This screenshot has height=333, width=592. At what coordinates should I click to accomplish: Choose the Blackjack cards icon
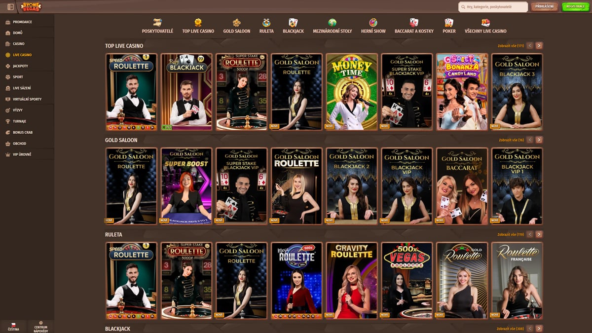pos(293,23)
